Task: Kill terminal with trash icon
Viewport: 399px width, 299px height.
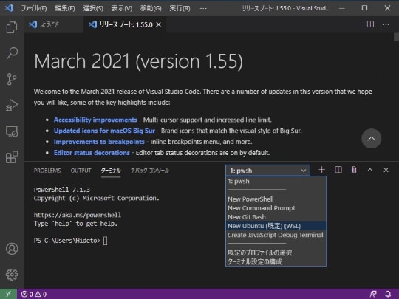Action: (354, 170)
